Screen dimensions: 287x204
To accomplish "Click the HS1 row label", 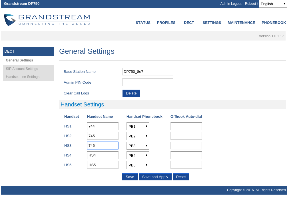I will [x=68, y=126].
